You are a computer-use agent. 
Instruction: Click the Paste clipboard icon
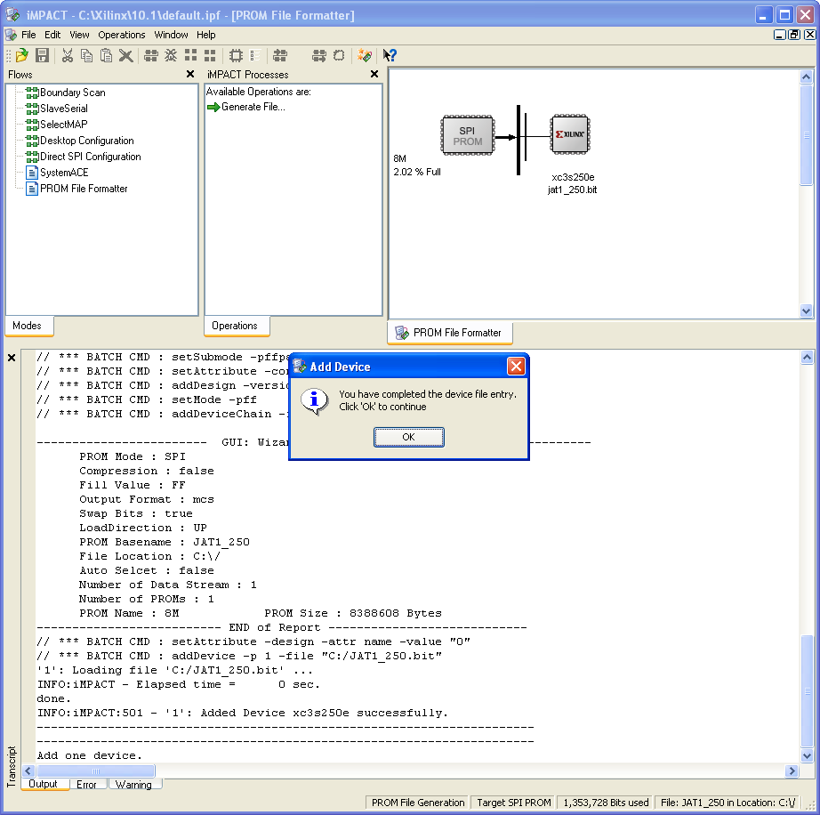[106, 55]
